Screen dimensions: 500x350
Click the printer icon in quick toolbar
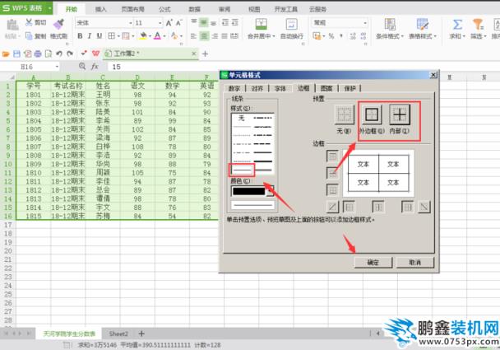(x=38, y=54)
